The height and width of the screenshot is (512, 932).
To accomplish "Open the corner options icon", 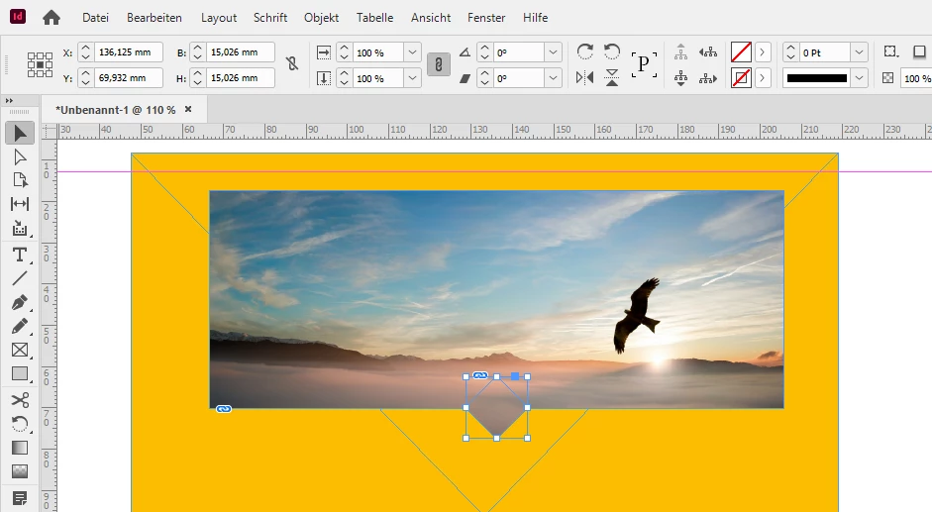I will [890, 51].
